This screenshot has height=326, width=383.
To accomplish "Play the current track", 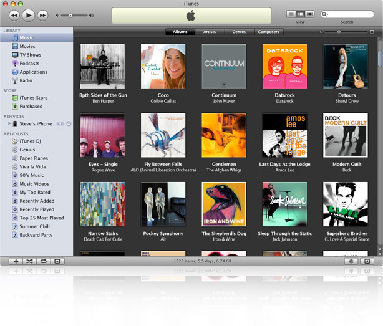I will [28, 16].
